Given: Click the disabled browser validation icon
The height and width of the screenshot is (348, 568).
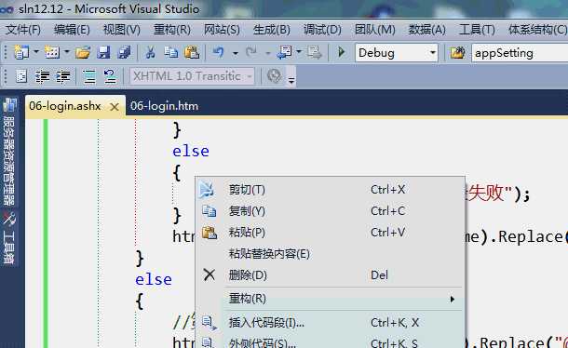Looking at the screenshot, I should [274, 76].
